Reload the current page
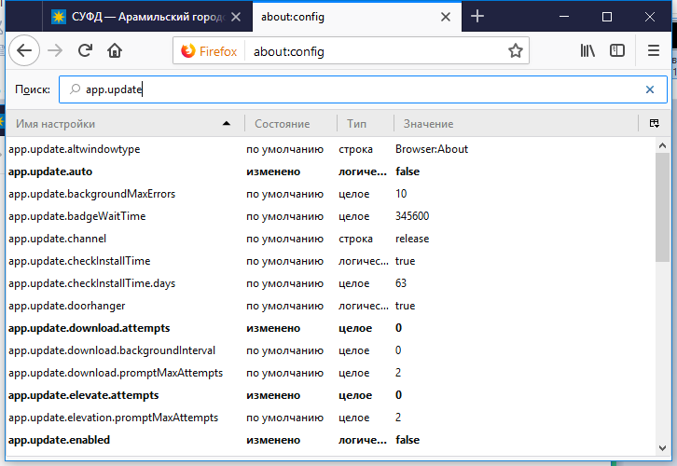This screenshot has width=677, height=466. tap(85, 51)
